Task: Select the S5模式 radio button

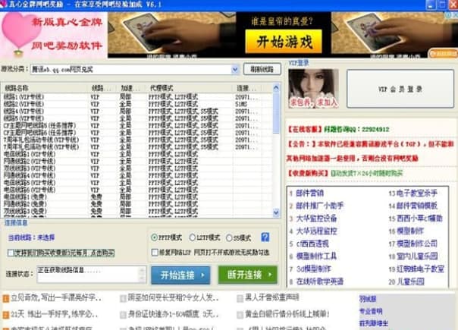Action: point(229,238)
